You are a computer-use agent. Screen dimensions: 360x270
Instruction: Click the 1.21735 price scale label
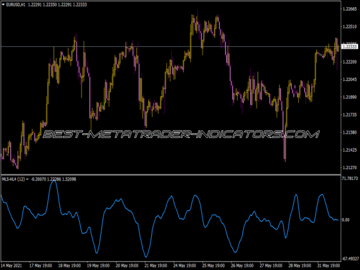pyautogui.click(x=349, y=115)
